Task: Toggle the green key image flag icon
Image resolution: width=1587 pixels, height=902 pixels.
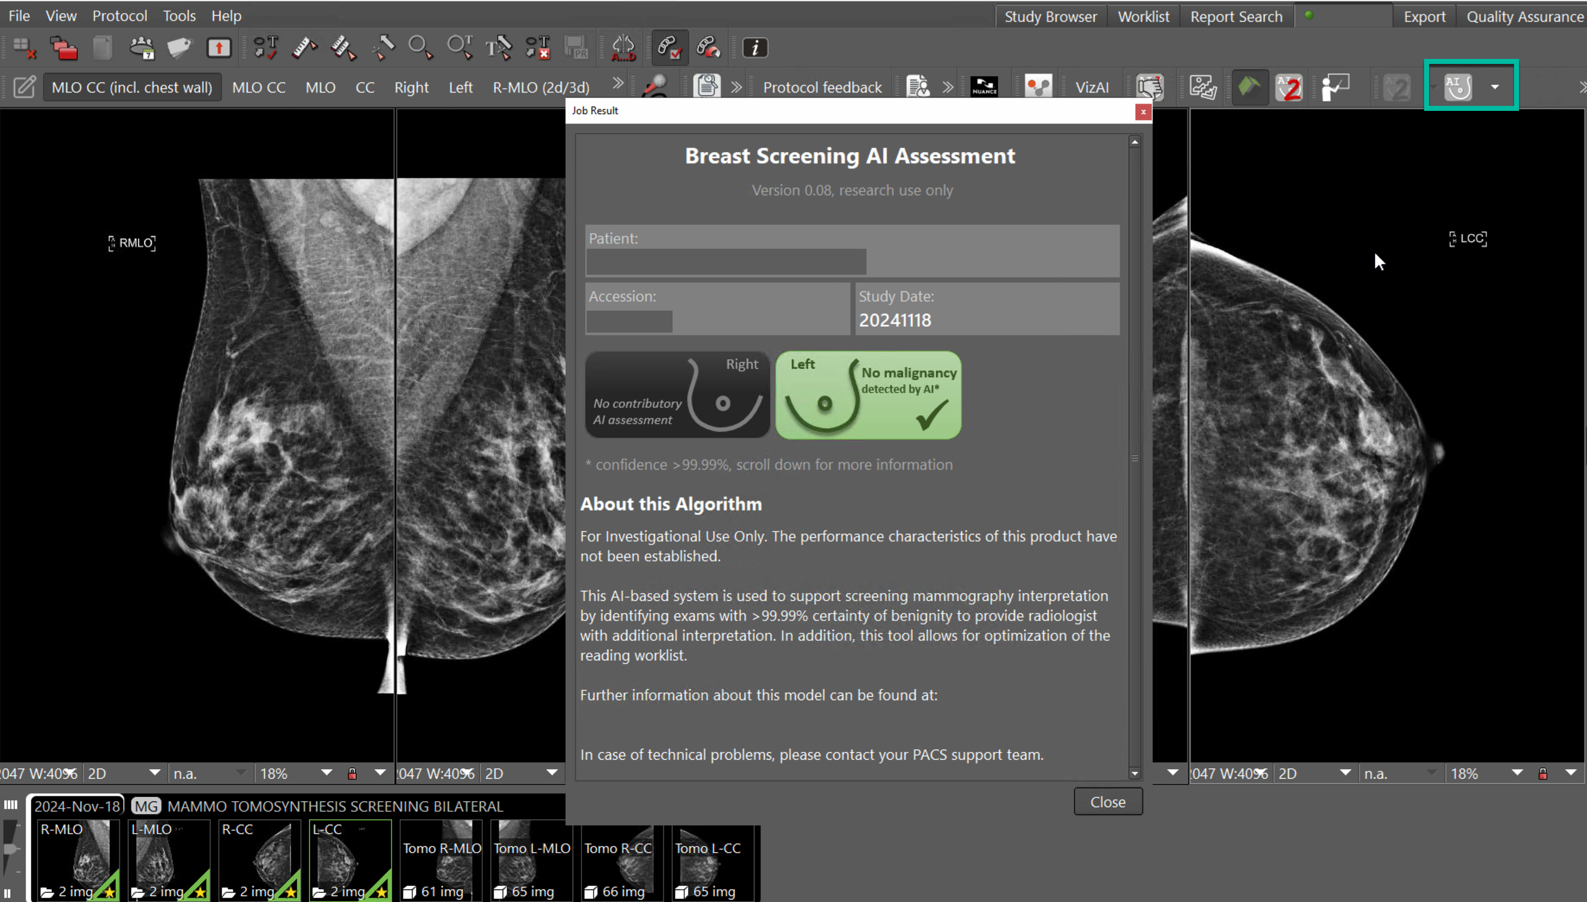Action: pos(1250,87)
